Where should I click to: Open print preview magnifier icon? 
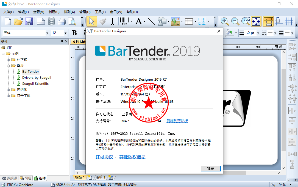pyautogui.click(x=72, y=21)
